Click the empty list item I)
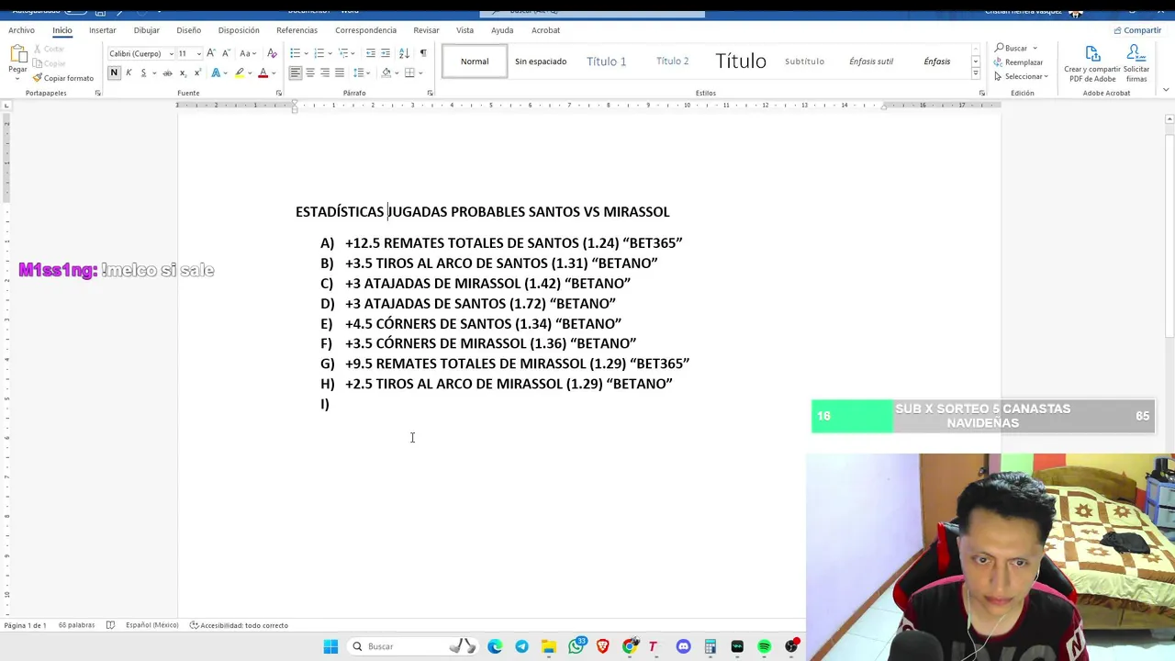The width and height of the screenshot is (1175, 661). coord(325,404)
